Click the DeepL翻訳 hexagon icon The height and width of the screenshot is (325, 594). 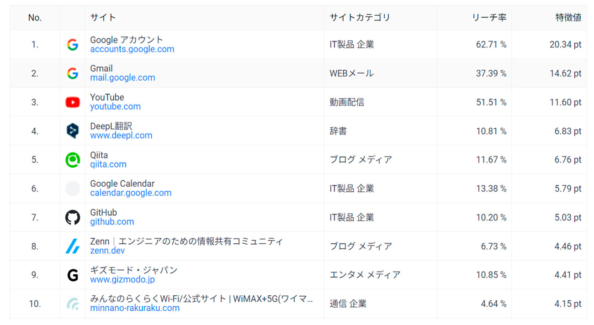click(x=72, y=131)
